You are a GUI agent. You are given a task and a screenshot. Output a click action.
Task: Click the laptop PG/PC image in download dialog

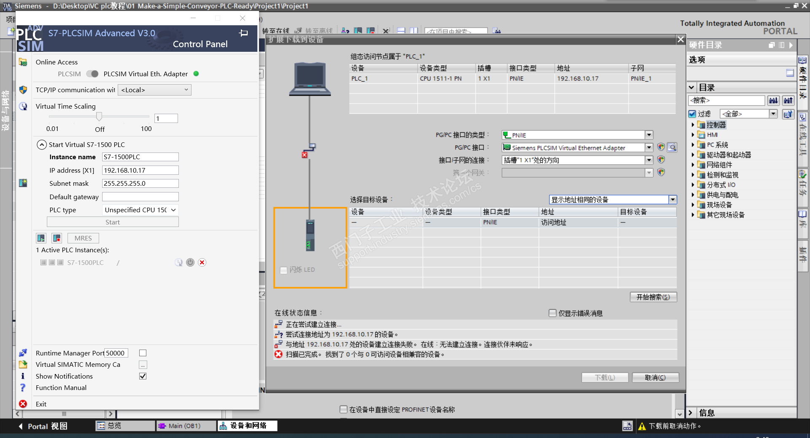pyautogui.click(x=310, y=79)
